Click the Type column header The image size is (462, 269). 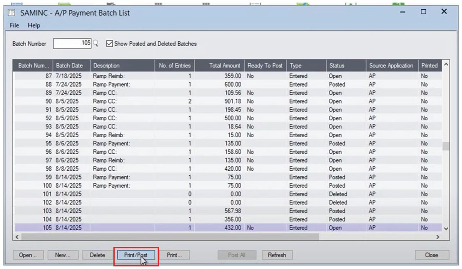point(306,65)
